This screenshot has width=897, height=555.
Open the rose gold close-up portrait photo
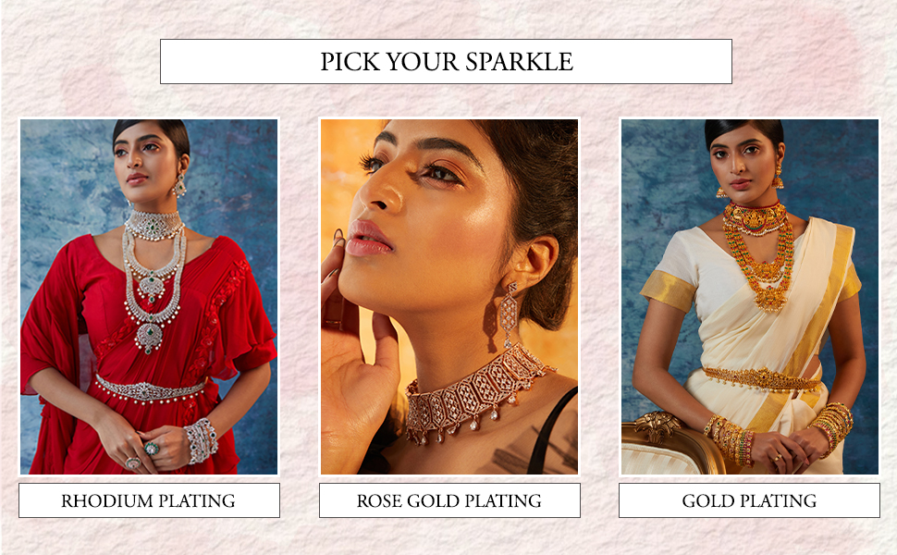(x=449, y=296)
